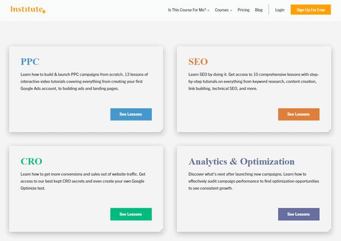Click the resize handle on PPC card
The image size is (341, 241).
[x=162, y=130]
